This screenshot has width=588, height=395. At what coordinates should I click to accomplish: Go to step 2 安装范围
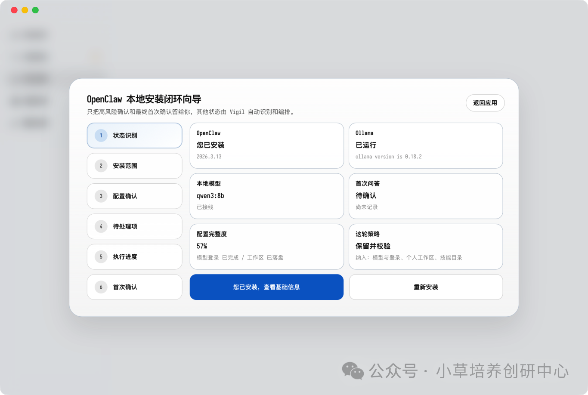pos(134,166)
